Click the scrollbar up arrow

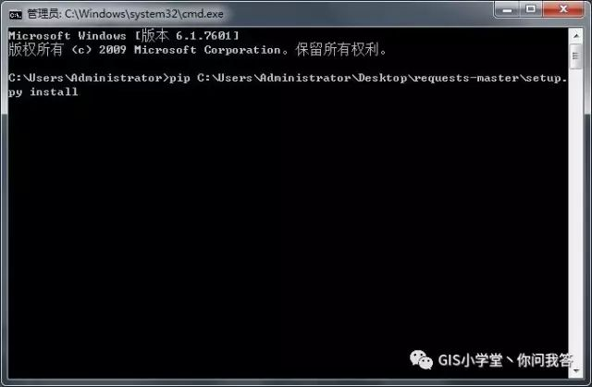(x=575, y=36)
